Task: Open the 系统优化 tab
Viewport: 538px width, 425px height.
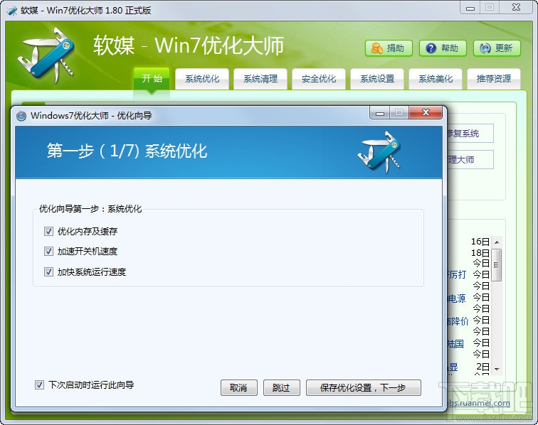Action: 202,79
